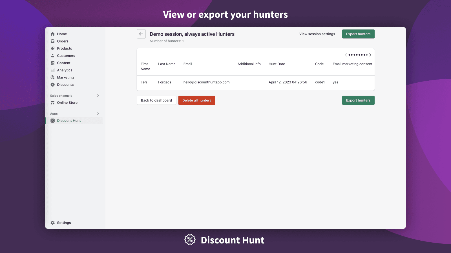Click the Products tag icon
Screen dimensions: 451x253
pos(52,48)
